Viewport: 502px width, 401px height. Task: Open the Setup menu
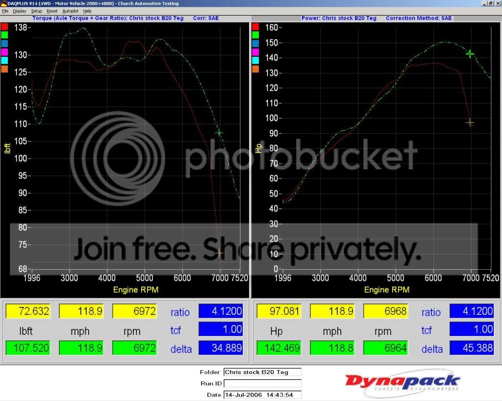coord(37,11)
